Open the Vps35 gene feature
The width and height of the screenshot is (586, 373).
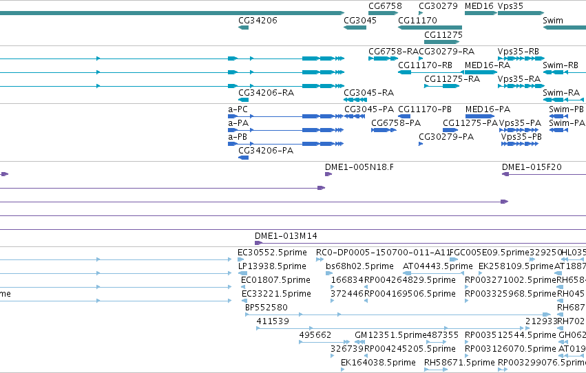521,13
